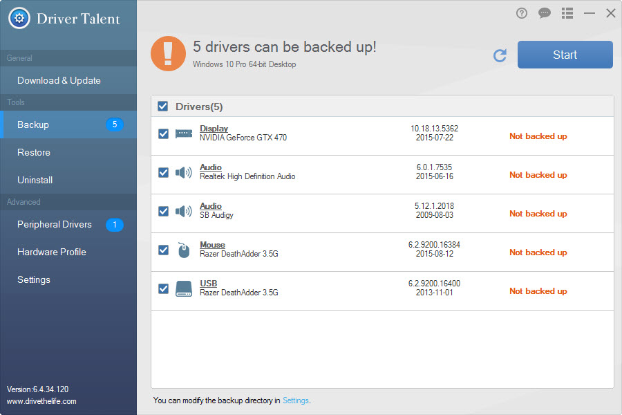
Task: Click the Start backup button
Action: (565, 55)
